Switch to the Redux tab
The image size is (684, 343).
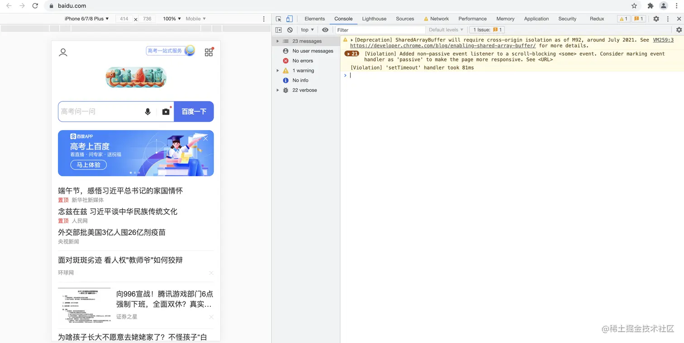[597, 19]
